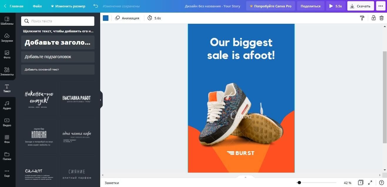Open the Аудио audio panel
The image size is (387, 187).
pyautogui.click(x=7, y=105)
